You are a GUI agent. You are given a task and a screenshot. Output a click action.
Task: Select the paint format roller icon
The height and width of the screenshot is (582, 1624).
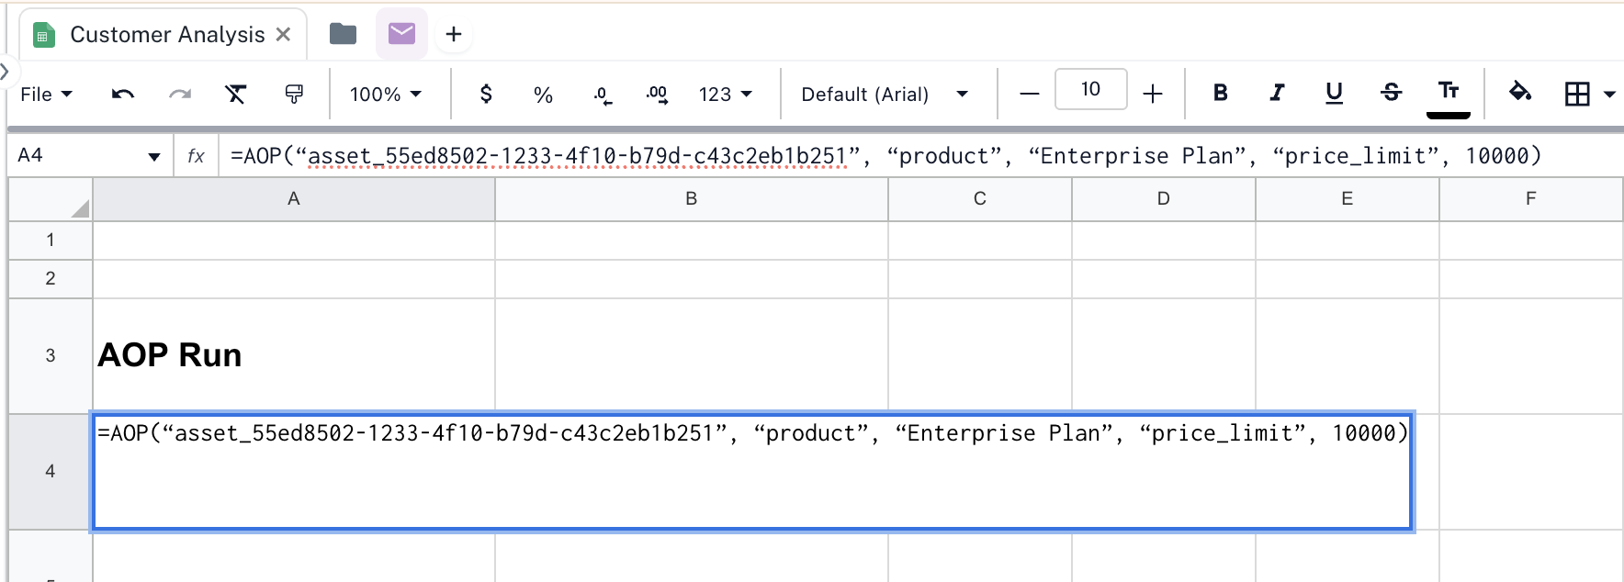tap(294, 94)
